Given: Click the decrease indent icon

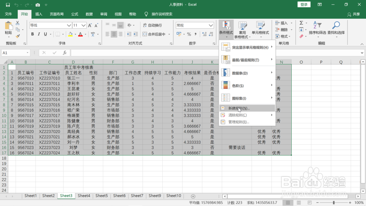Looking at the screenshot, I should tap(129, 34).
